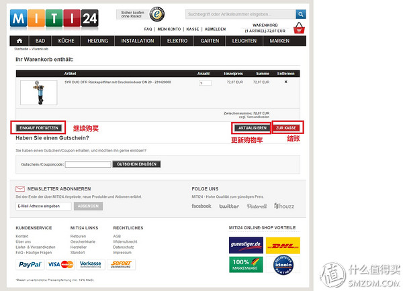Open the red shopping basket icon

pos(299,28)
